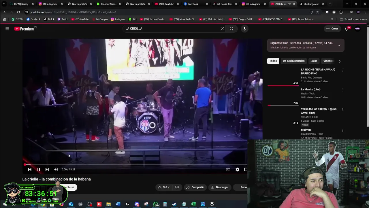The height and width of the screenshot is (208, 369).
Task: Select the De tus búsquedas chip
Action: pyautogui.click(x=293, y=61)
